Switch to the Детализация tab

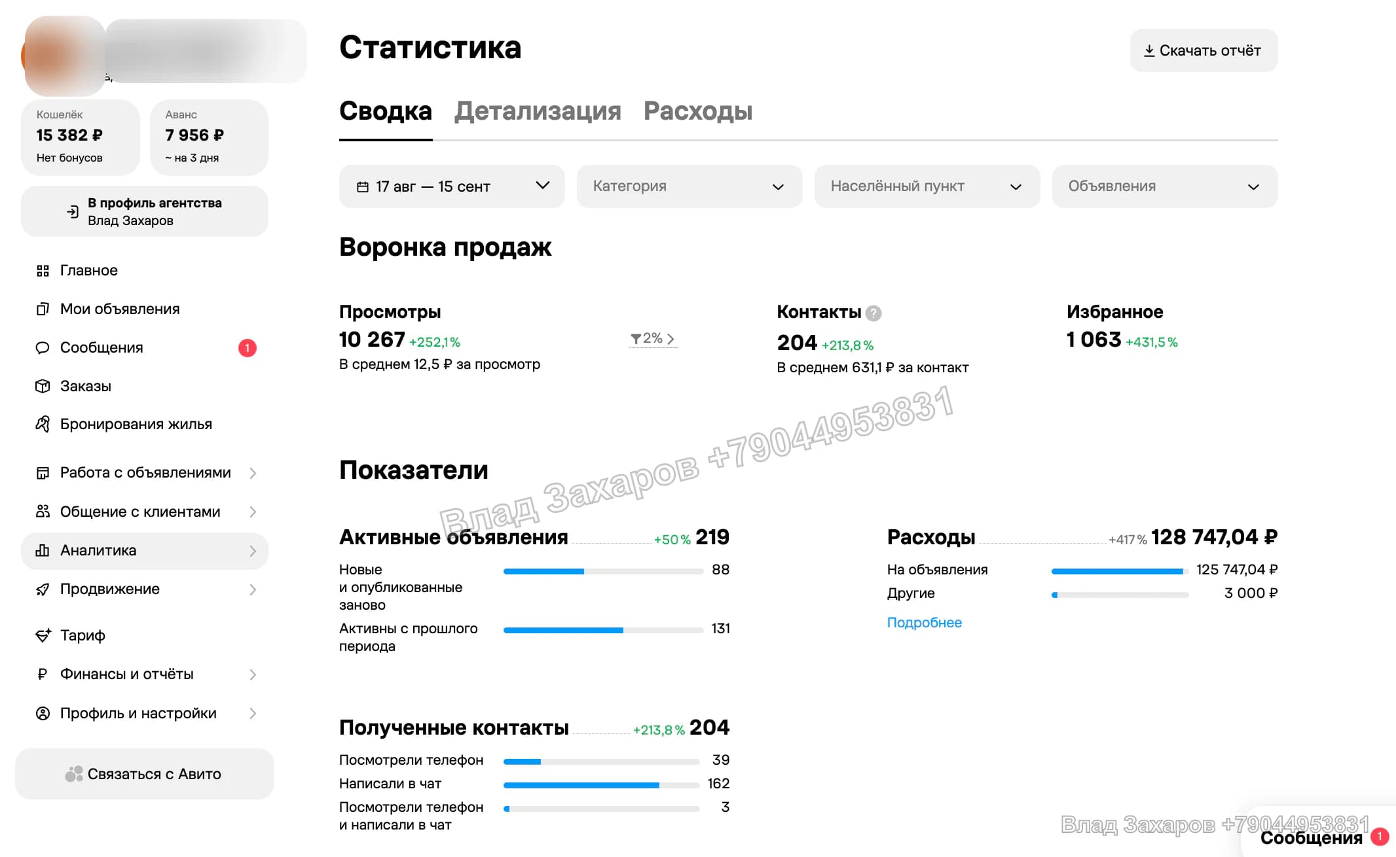pyautogui.click(x=538, y=111)
